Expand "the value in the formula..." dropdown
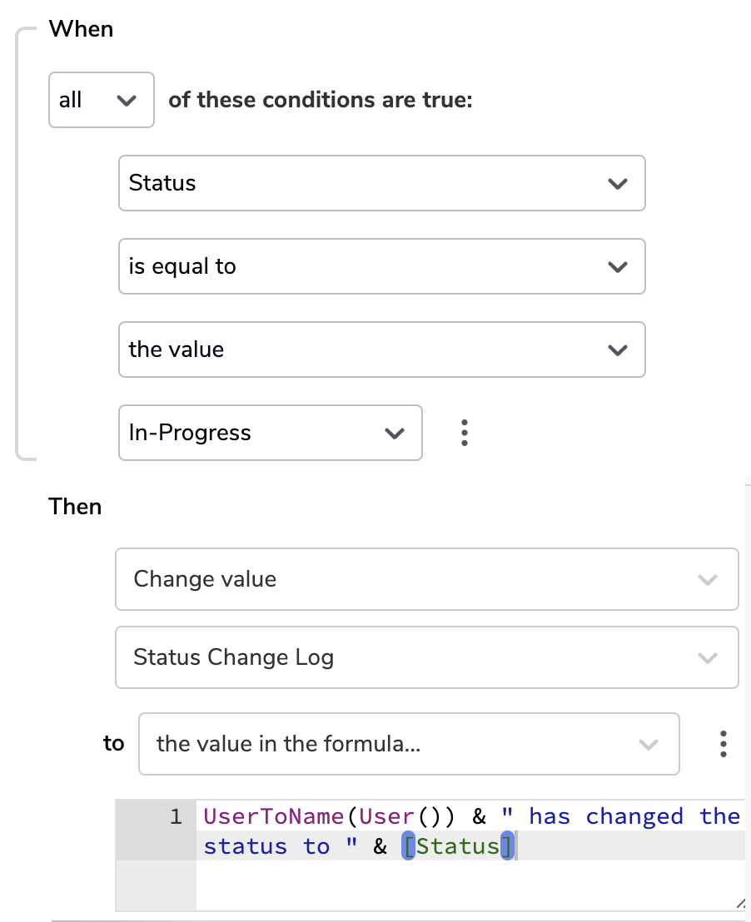Viewport: 751px width, 922px height. 409,744
